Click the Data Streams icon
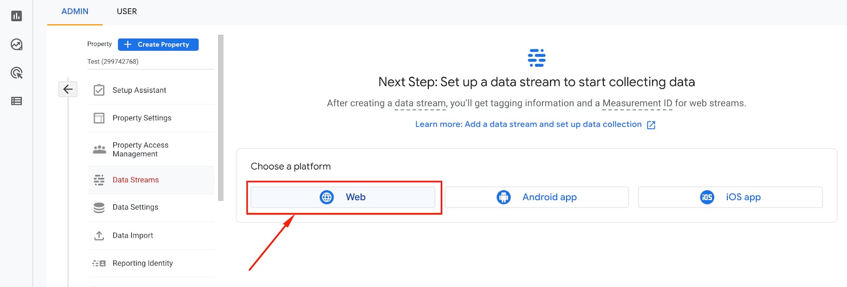 [x=99, y=180]
